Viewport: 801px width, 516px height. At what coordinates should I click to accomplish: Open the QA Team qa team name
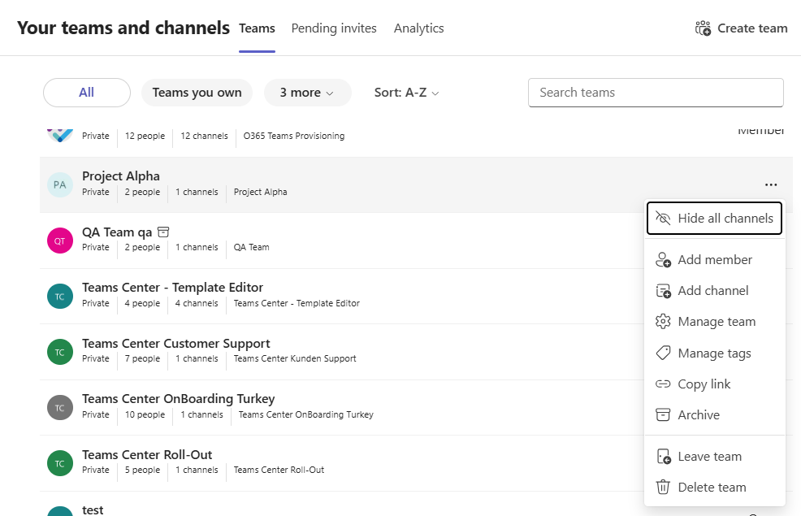pyautogui.click(x=117, y=232)
